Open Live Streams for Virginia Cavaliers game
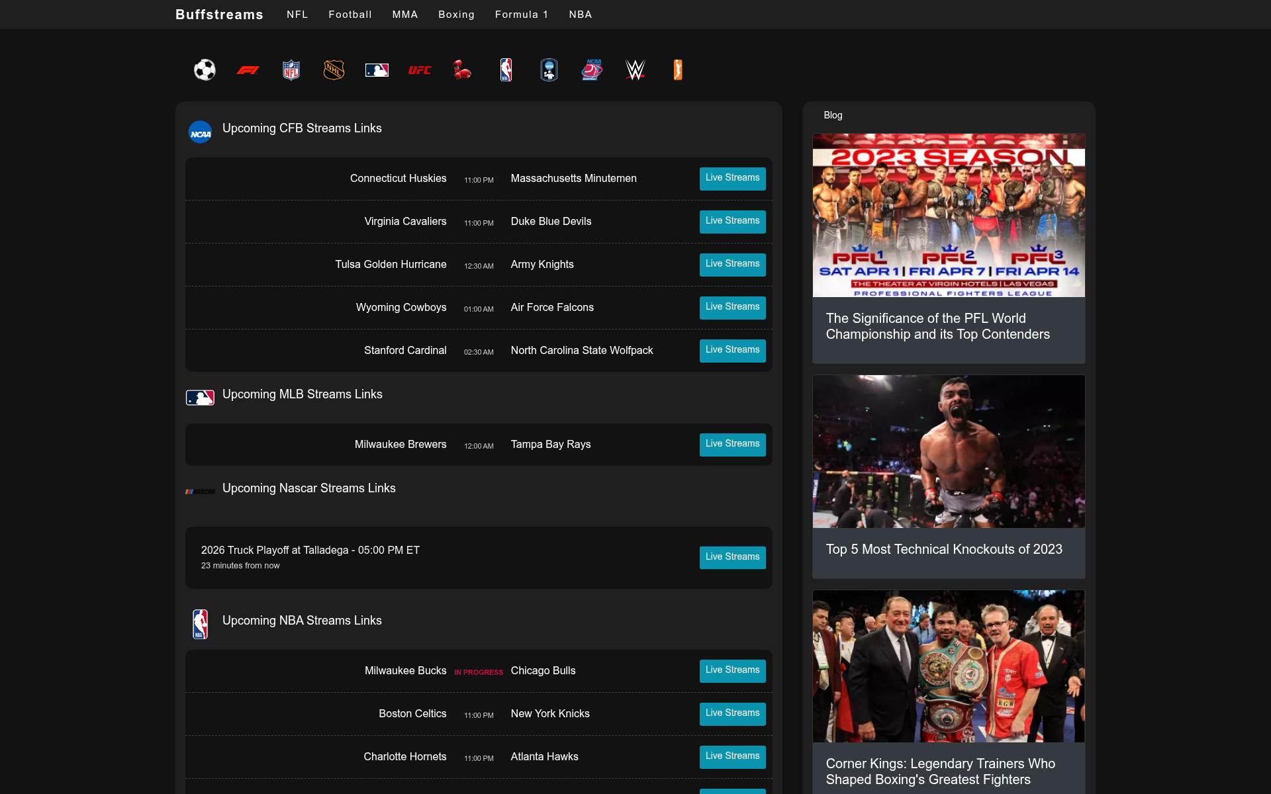The image size is (1271, 794). click(732, 222)
